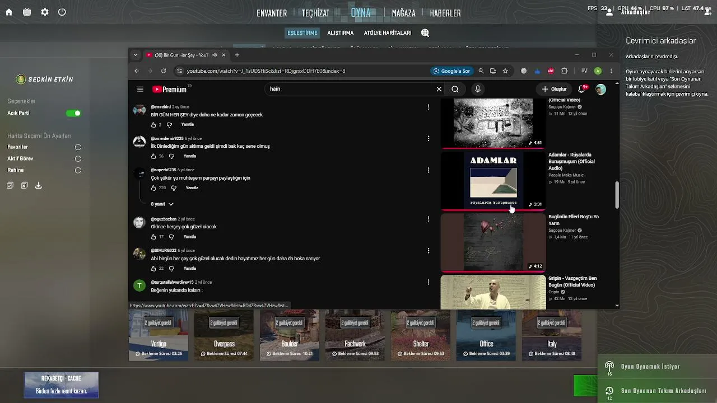Image resolution: width=717 pixels, height=403 pixels.
Task: Open options menu for @oguzbozkan's comment
Action: (x=429, y=219)
